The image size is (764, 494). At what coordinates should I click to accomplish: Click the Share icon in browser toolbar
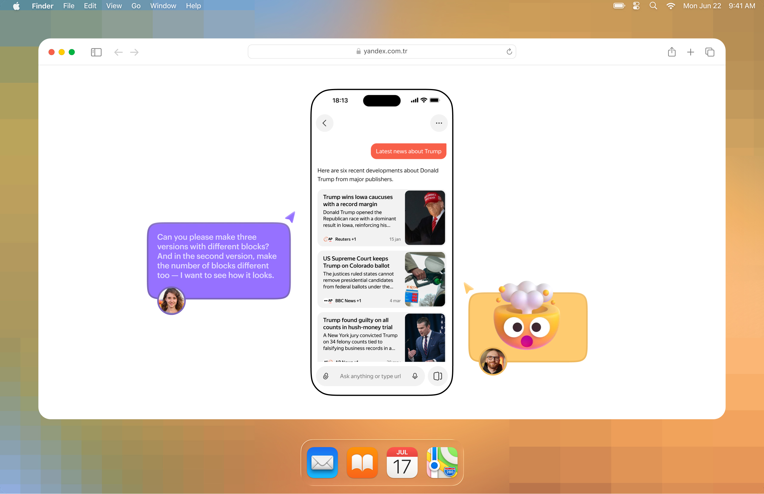tap(672, 52)
